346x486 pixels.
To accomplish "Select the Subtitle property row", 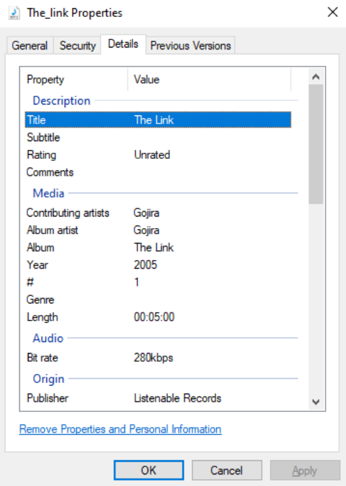I will [x=158, y=137].
